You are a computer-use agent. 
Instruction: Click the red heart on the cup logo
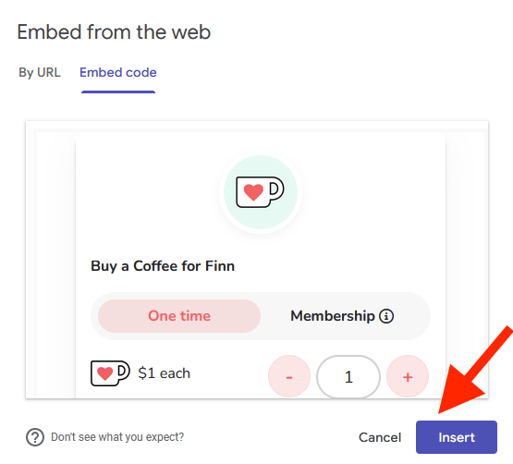point(253,192)
